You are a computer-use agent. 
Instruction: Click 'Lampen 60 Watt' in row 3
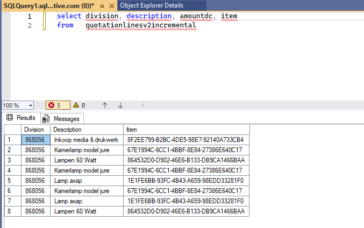point(87,160)
